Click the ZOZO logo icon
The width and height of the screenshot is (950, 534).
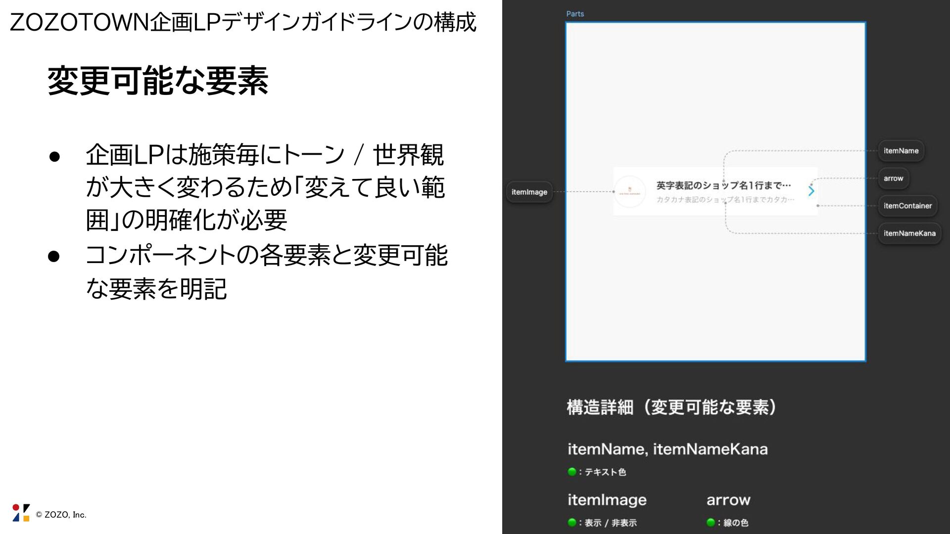point(21,513)
